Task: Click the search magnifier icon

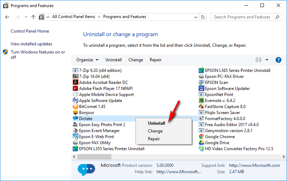Action: click(277, 17)
